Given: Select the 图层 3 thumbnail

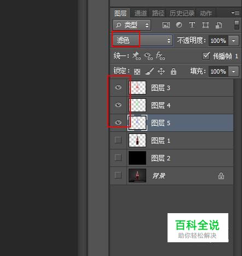Looking at the screenshot, I should 137,87.
